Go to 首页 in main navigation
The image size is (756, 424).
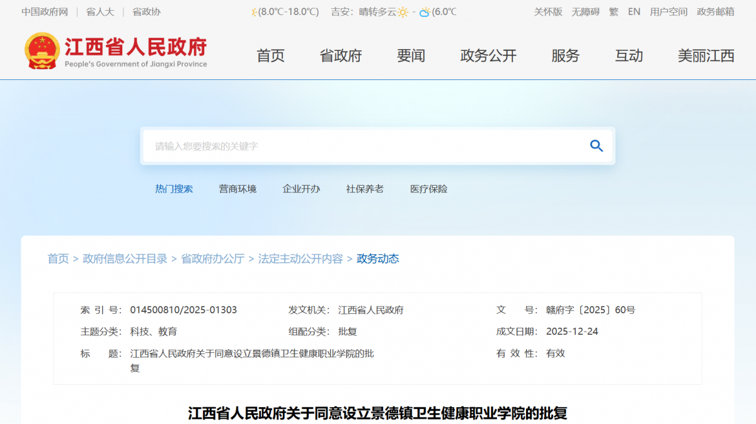point(271,56)
